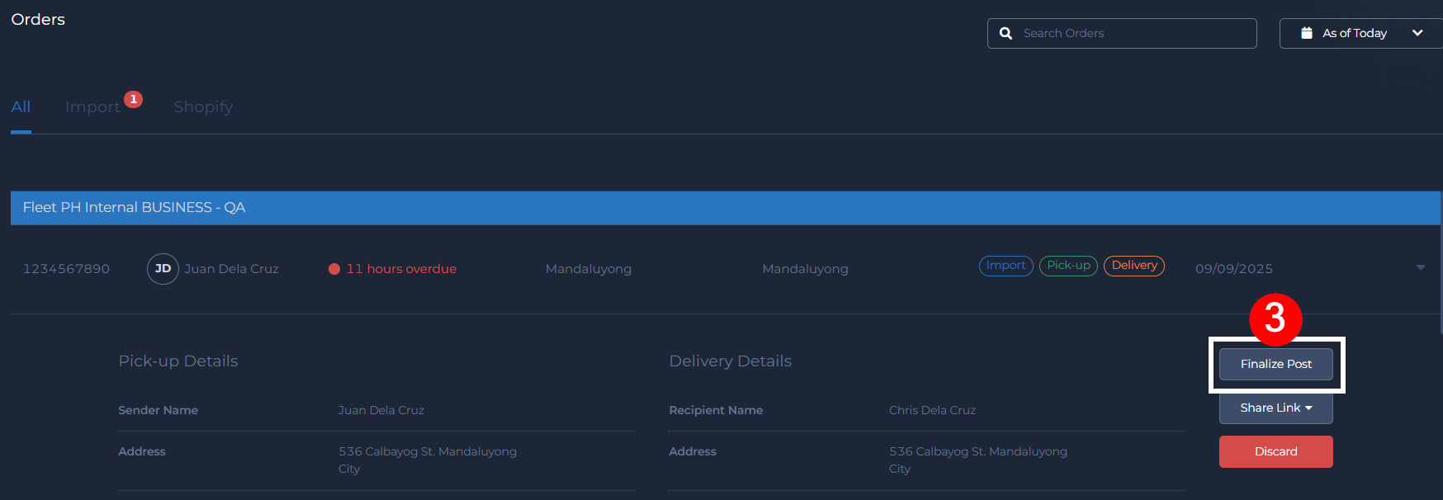
Task: Open the As of Today date dropdown
Action: pos(1362,34)
